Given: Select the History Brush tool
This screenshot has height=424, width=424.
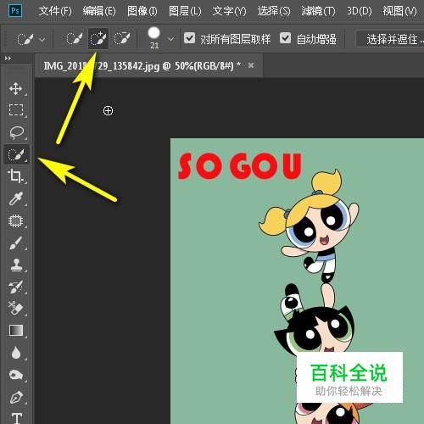Looking at the screenshot, I should point(16,287).
